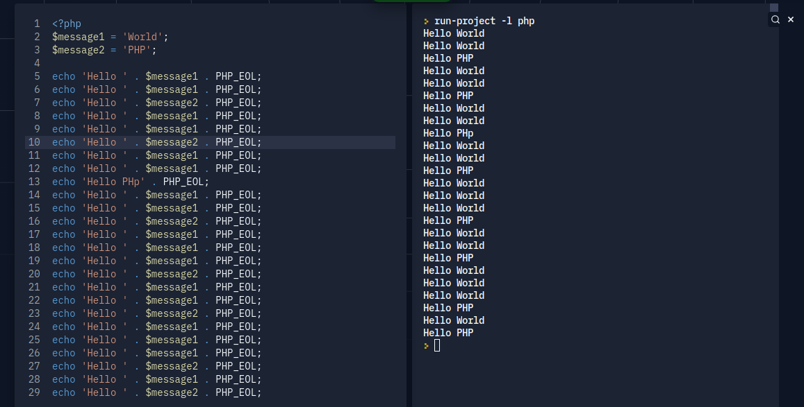Click line number 1 in the gutter
The image size is (804, 407).
coord(37,24)
